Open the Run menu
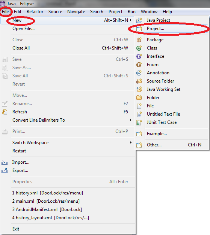210x235 pixels. click(x=131, y=12)
